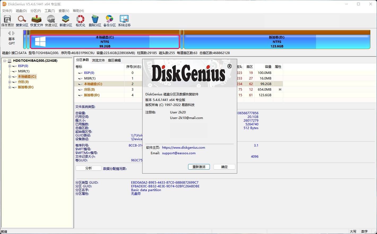Select 分区(3) tree item in left panel
The height and width of the screenshot is (234, 377).
point(23,82)
